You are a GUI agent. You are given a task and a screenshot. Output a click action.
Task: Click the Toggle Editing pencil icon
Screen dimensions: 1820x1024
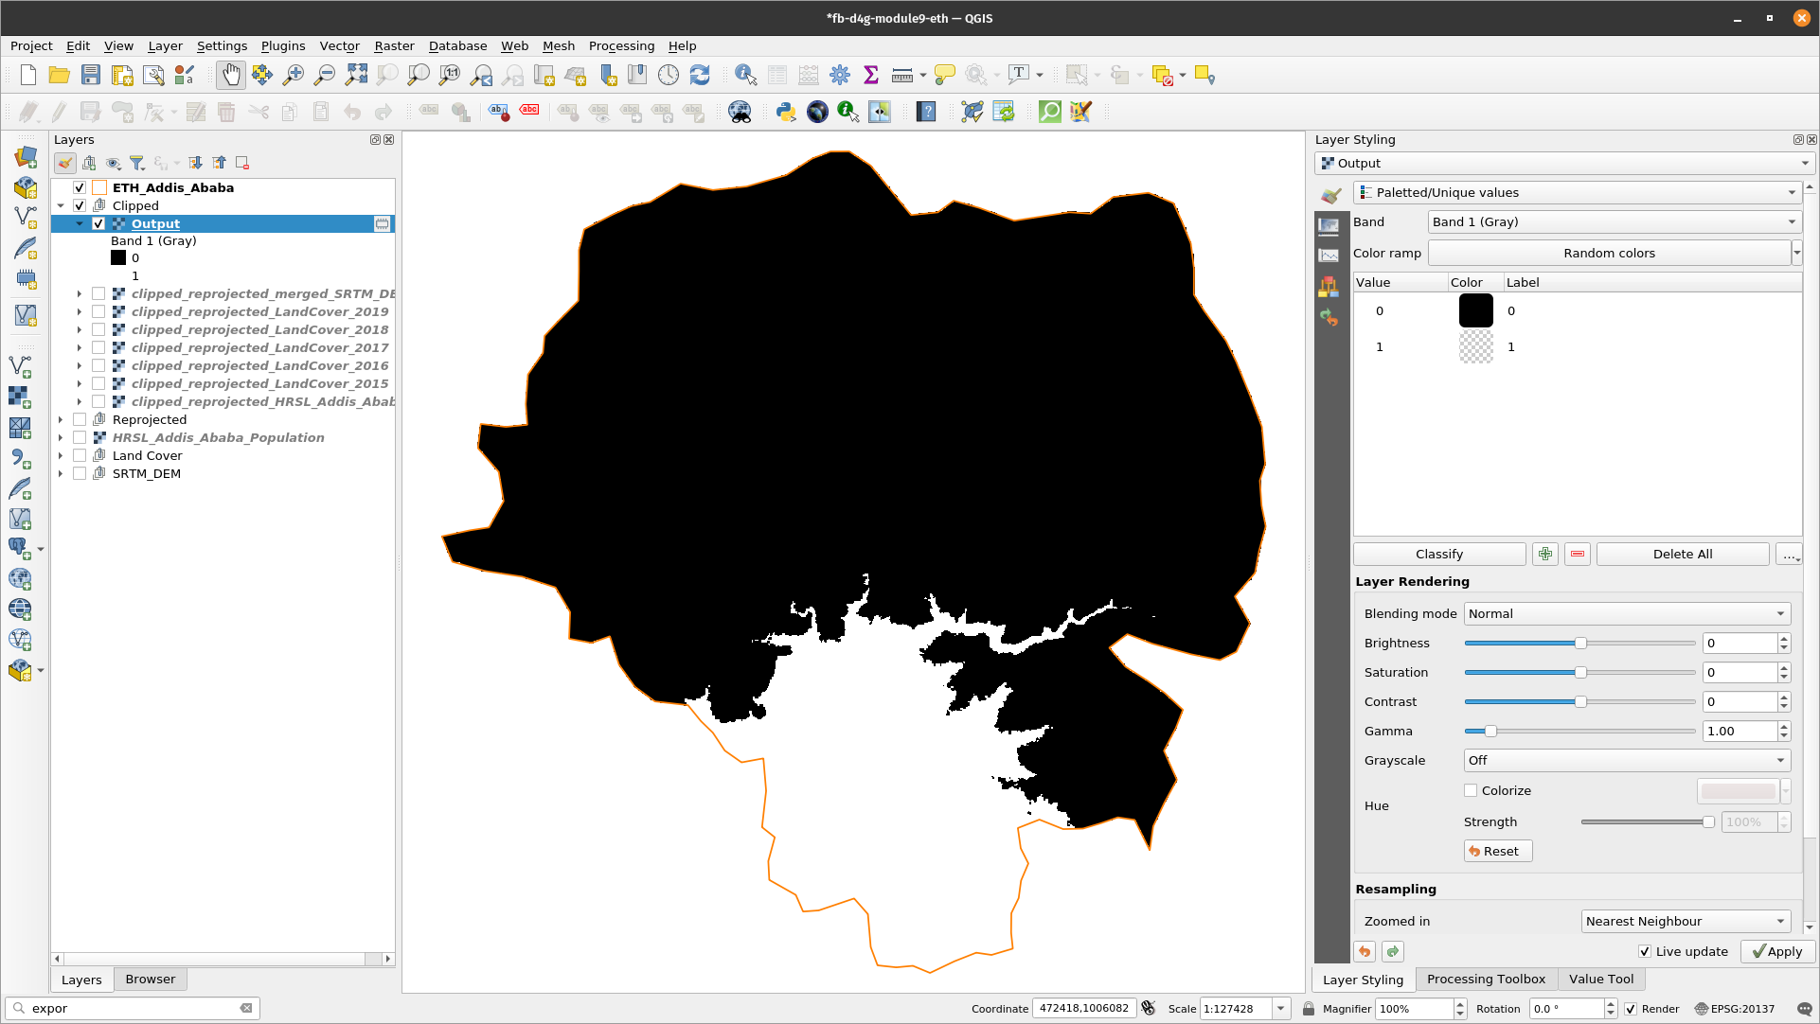tap(59, 112)
